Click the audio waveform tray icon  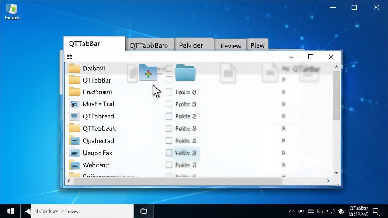tap(341, 211)
